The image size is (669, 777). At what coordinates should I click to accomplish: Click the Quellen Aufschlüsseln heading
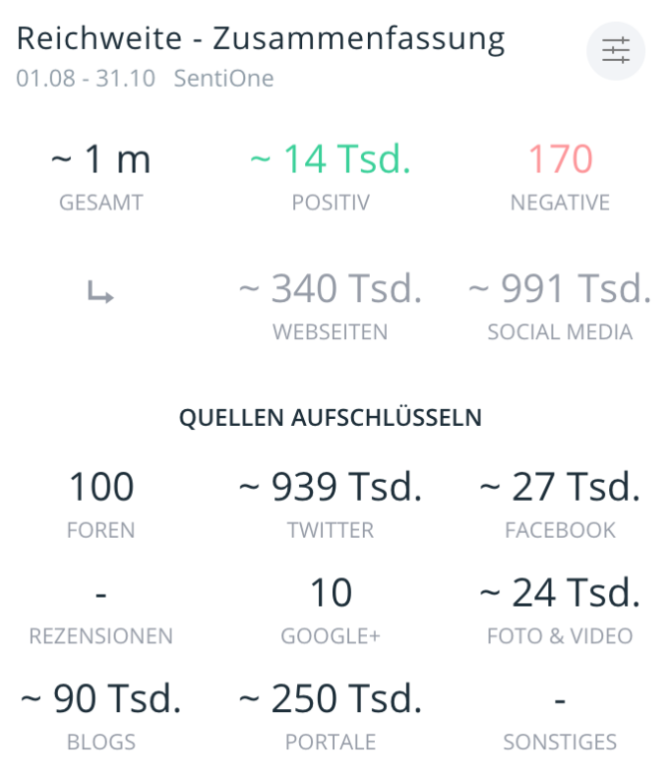coord(331,417)
